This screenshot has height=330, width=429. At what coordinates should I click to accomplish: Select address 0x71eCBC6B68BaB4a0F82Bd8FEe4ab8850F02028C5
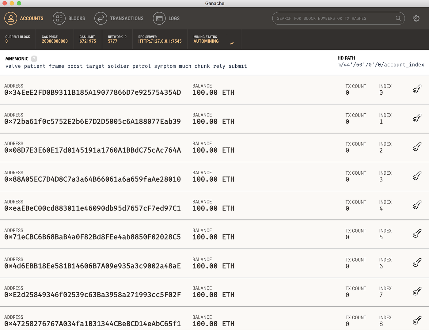[93, 237]
